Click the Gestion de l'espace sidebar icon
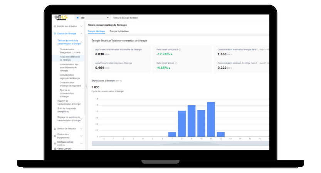The image size is (321, 173). pos(54,129)
